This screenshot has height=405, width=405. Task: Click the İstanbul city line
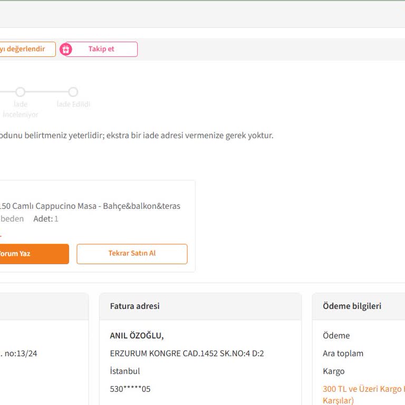point(125,371)
